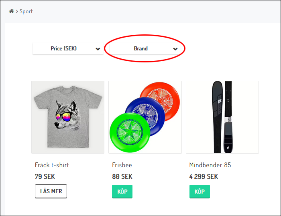Click the 79 SEK price label
Screen dimensions: 281x216
pyautogui.click(x=45, y=176)
